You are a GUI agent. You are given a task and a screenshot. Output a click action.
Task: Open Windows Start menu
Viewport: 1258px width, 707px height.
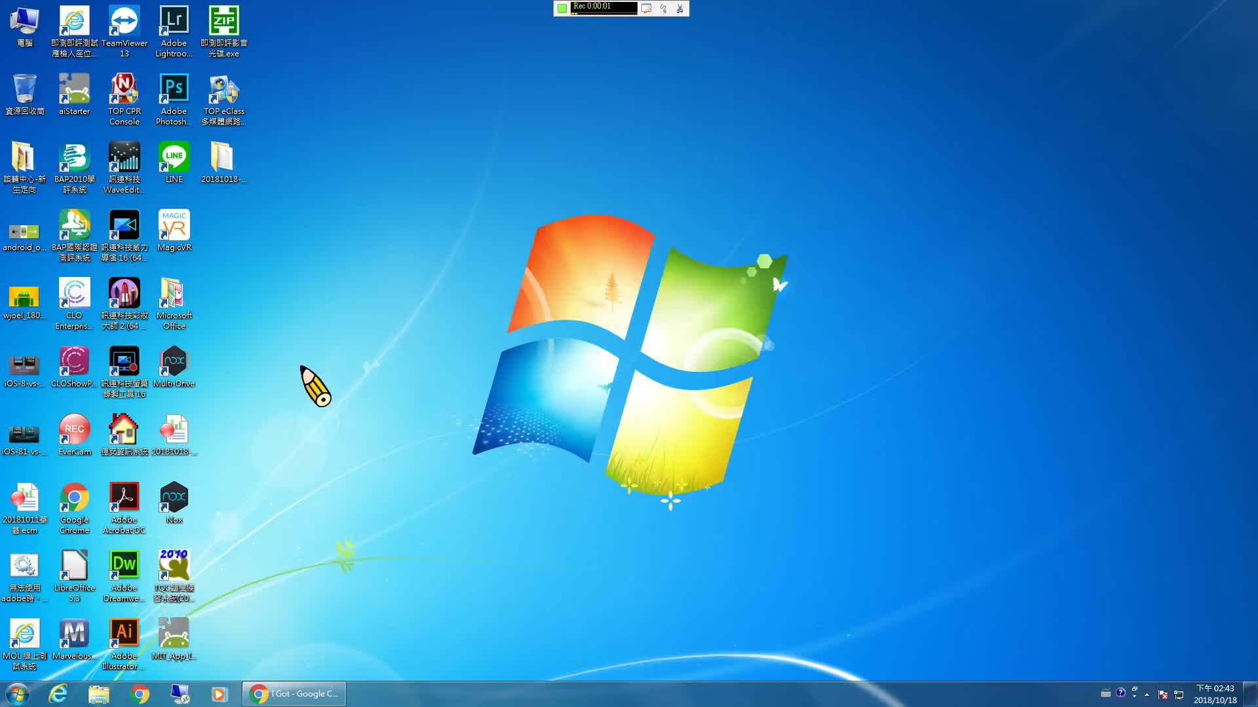tap(16, 693)
